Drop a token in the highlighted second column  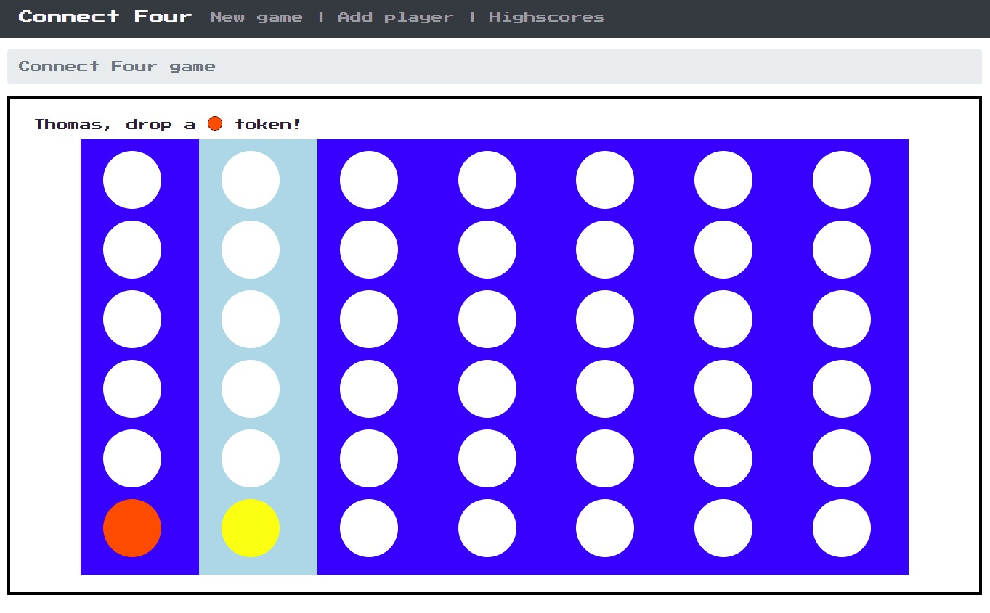(x=250, y=319)
